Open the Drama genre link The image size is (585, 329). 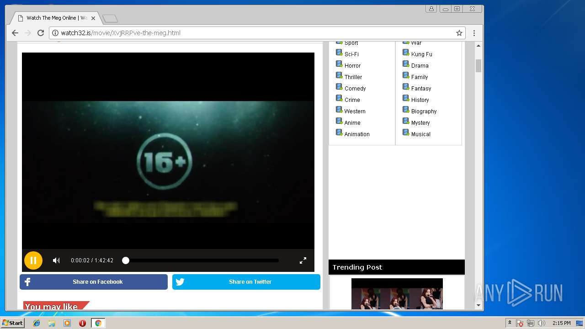[x=420, y=65]
